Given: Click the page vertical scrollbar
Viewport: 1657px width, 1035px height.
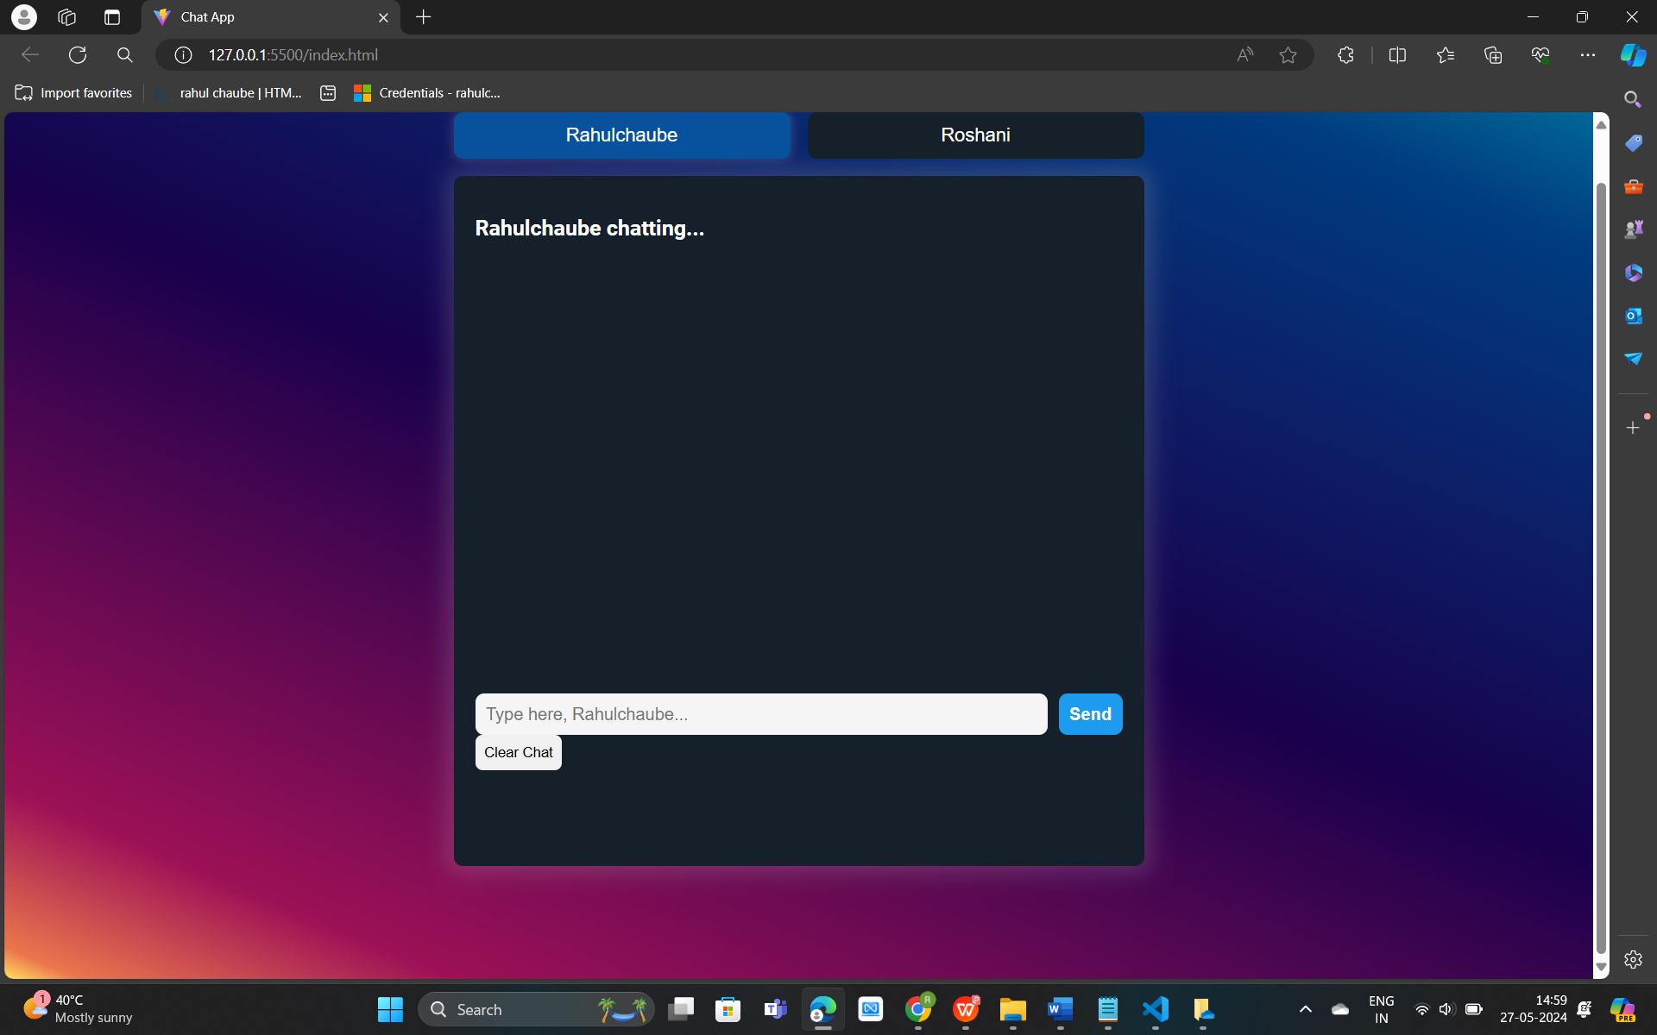Looking at the screenshot, I should point(1601,561).
